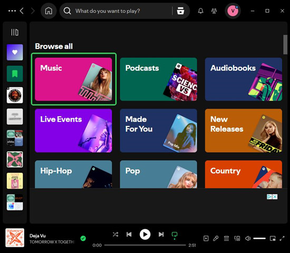Image resolution: width=290 pixels, height=253 pixels.
Task: Open the Podcasts category card
Action: click(x=159, y=79)
